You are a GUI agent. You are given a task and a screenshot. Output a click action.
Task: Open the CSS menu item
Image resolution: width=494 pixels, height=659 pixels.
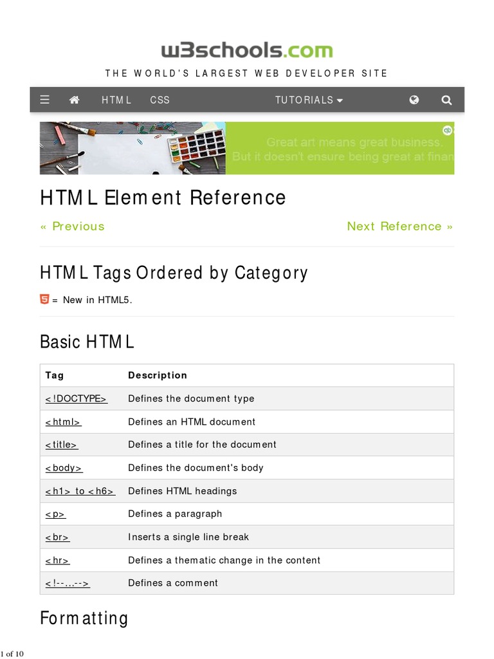point(160,100)
